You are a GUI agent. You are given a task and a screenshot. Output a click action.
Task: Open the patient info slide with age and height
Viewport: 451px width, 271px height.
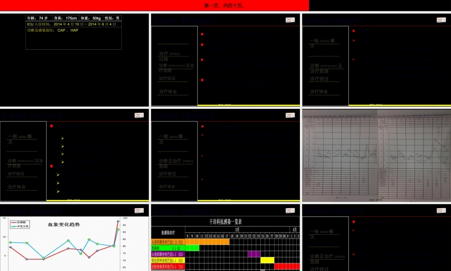[x=74, y=60]
